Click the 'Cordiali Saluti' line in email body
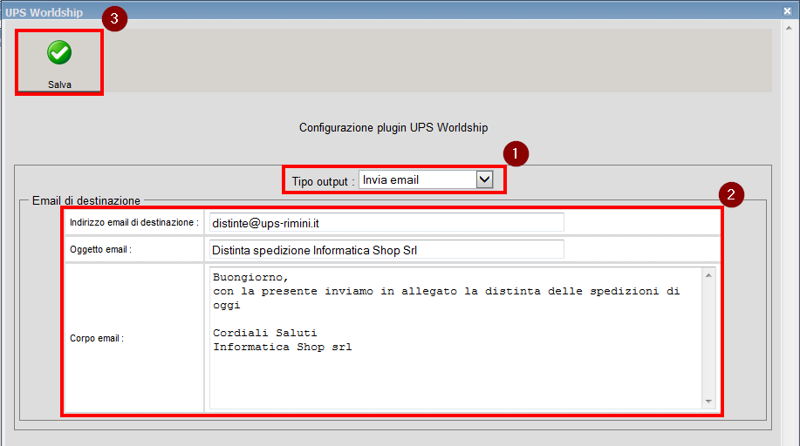The width and height of the screenshot is (800, 446). (265, 333)
